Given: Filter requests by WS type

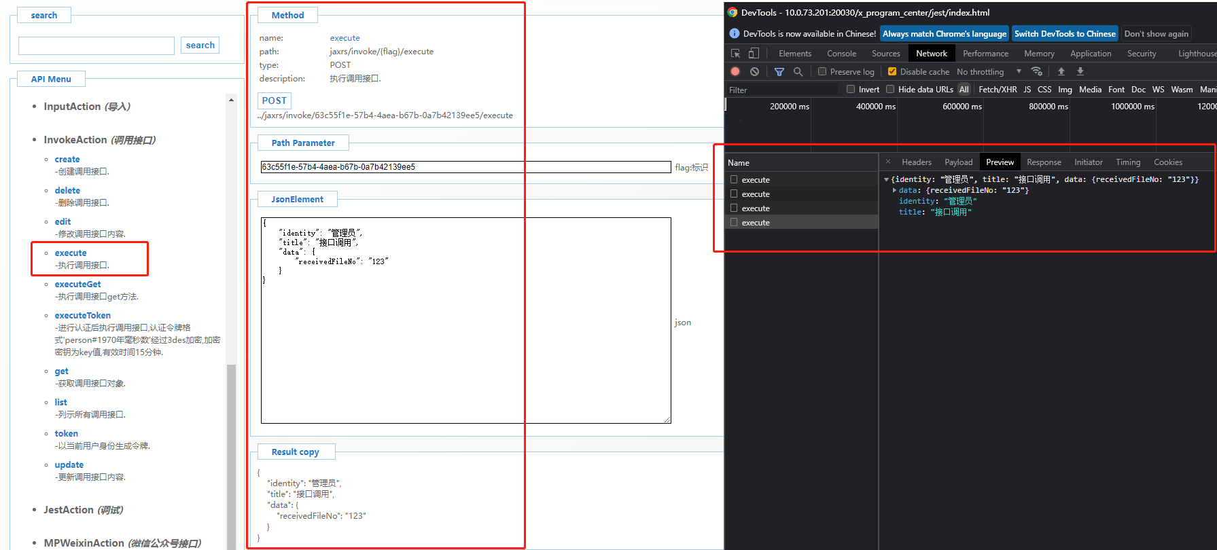Looking at the screenshot, I should [x=1158, y=90].
